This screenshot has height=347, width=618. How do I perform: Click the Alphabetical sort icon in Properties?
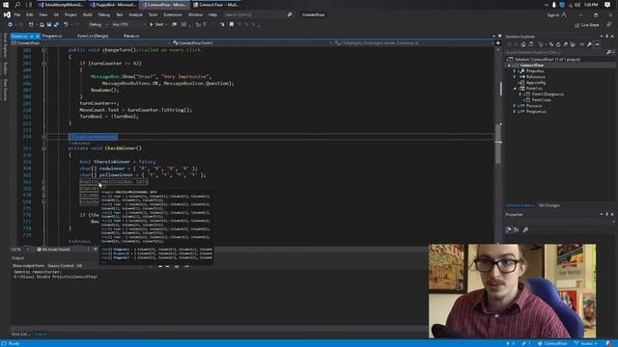coord(517,229)
